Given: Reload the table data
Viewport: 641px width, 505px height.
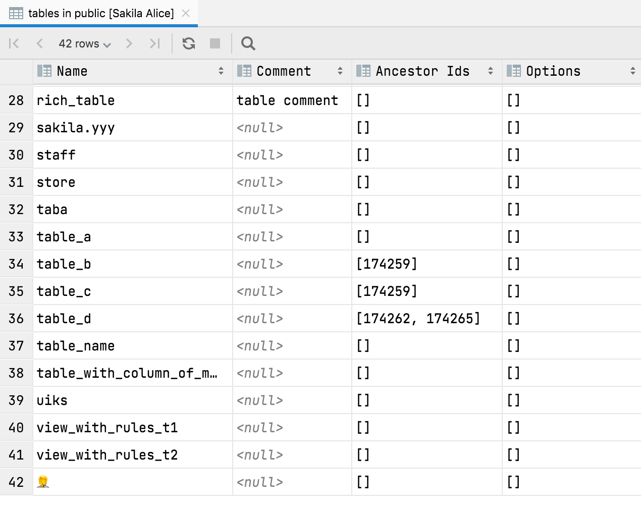Looking at the screenshot, I should (x=189, y=43).
